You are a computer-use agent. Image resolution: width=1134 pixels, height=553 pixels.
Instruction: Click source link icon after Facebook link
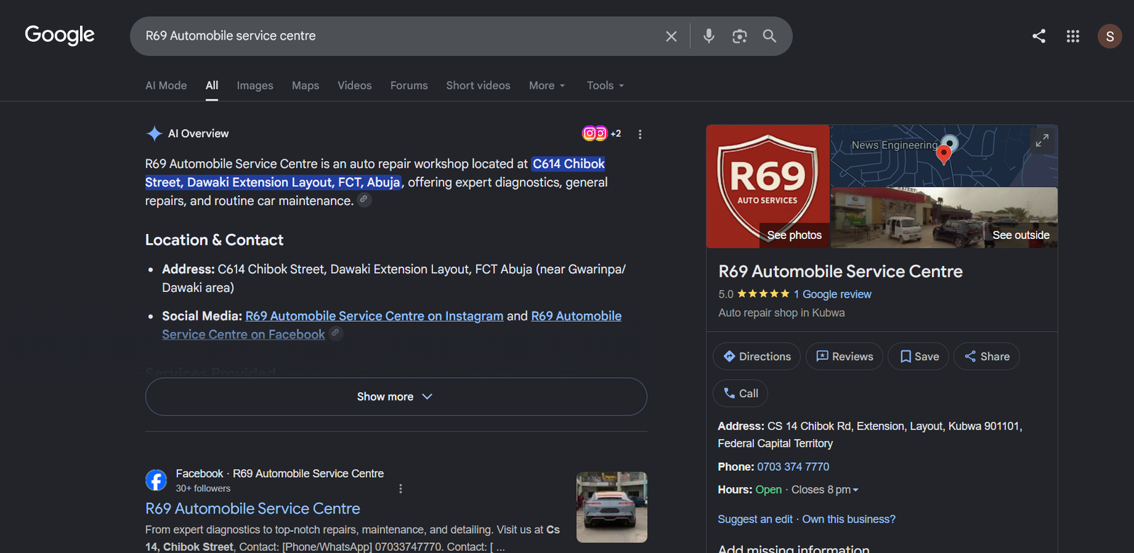coord(336,333)
